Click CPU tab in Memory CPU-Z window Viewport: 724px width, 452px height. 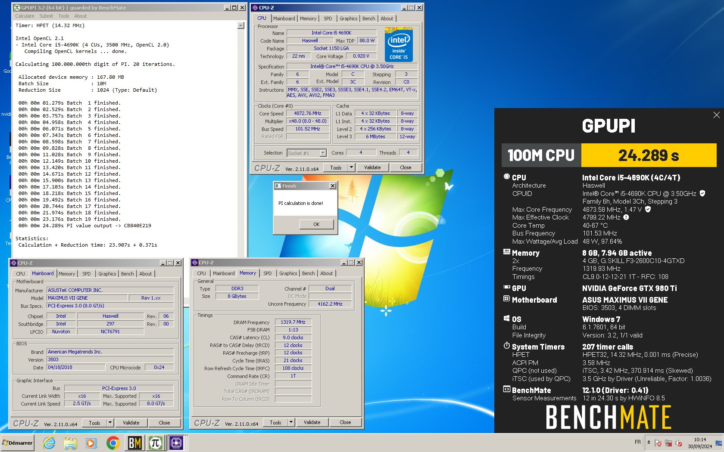point(201,273)
